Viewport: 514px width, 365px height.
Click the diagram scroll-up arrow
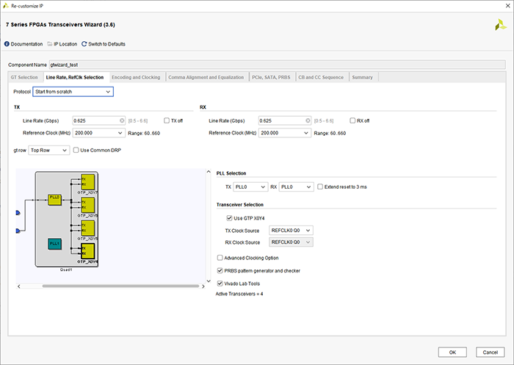pyautogui.click(x=209, y=172)
